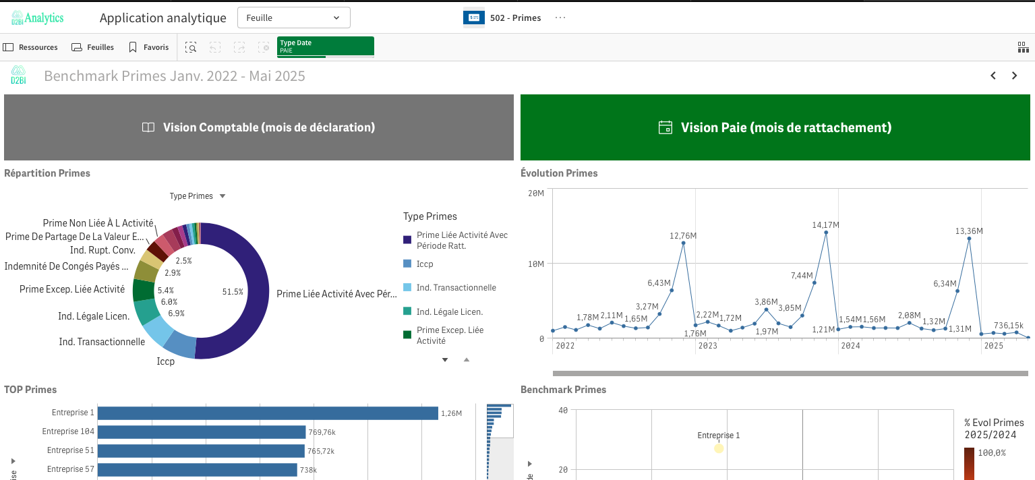Viewport: 1035px width, 480px height.
Task: Go to the previous sheet arrow
Action: click(x=993, y=76)
